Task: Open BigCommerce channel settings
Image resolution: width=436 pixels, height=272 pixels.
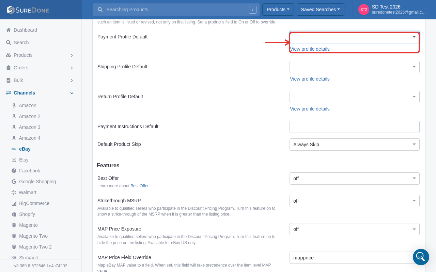Action: click(34, 203)
